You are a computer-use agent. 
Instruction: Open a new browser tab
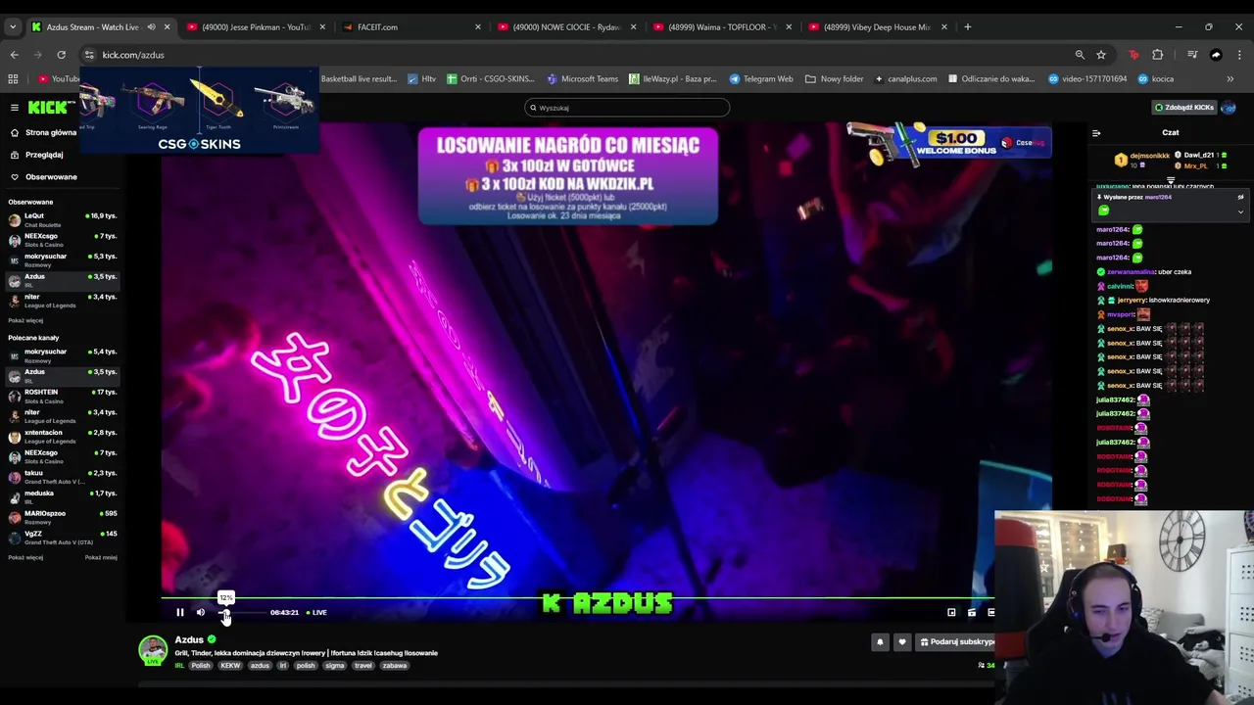coord(967,26)
